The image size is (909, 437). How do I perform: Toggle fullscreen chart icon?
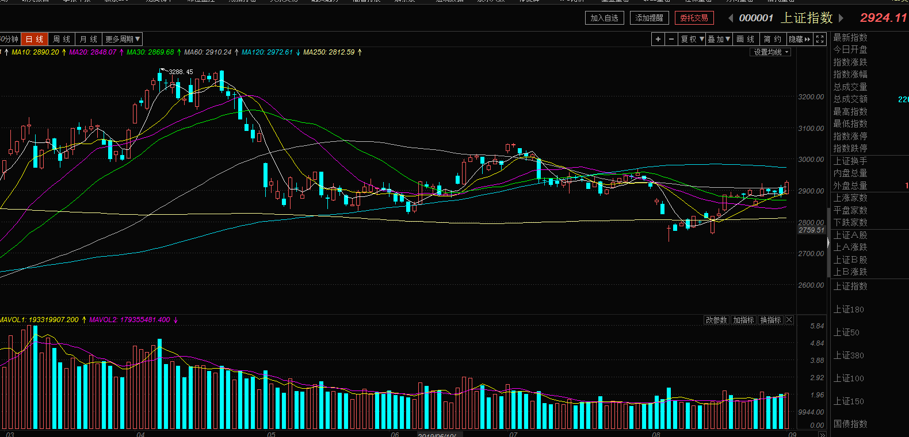coord(820,39)
